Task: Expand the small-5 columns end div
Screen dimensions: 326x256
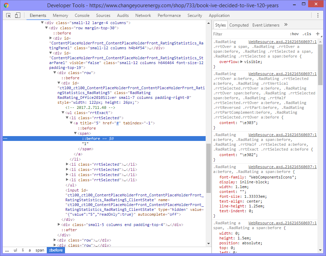Action: click(59, 224)
